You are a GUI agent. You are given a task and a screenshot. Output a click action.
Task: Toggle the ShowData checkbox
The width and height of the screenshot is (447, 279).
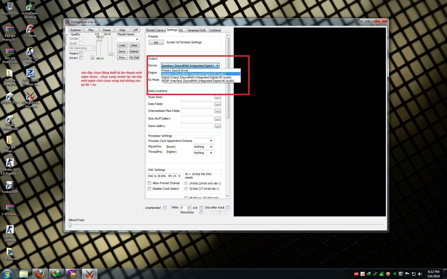coord(201,212)
